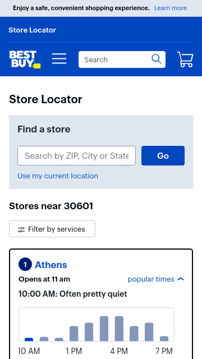Select the 1 PM bar in chart
This screenshot has width=202, height=359.
coord(74,334)
